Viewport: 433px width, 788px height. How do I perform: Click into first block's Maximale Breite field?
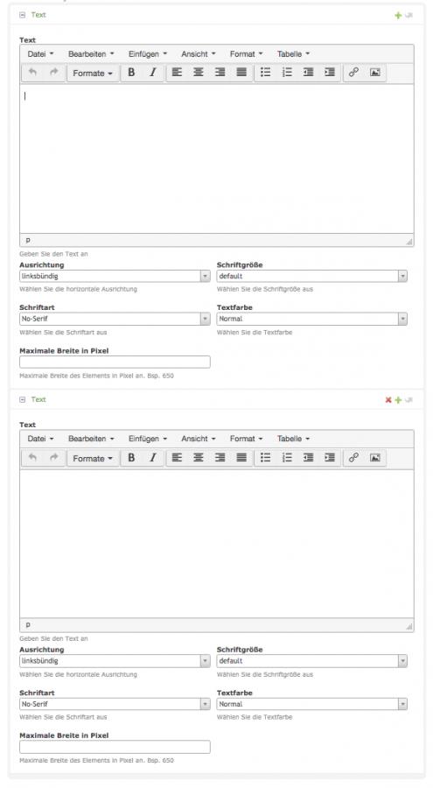coord(115,362)
